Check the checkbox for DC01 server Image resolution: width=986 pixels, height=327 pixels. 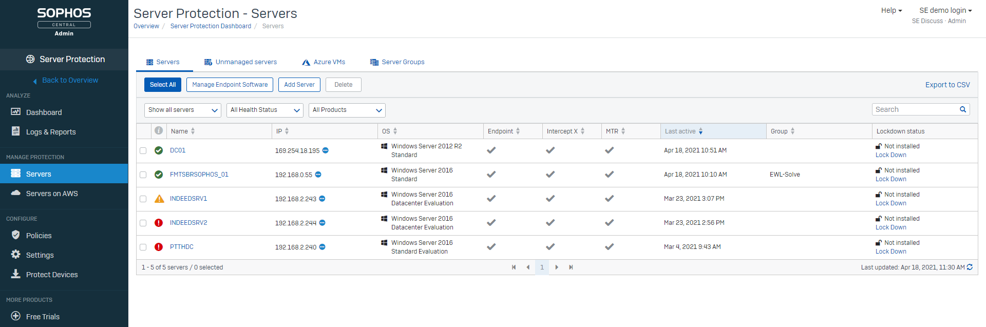[x=143, y=150]
